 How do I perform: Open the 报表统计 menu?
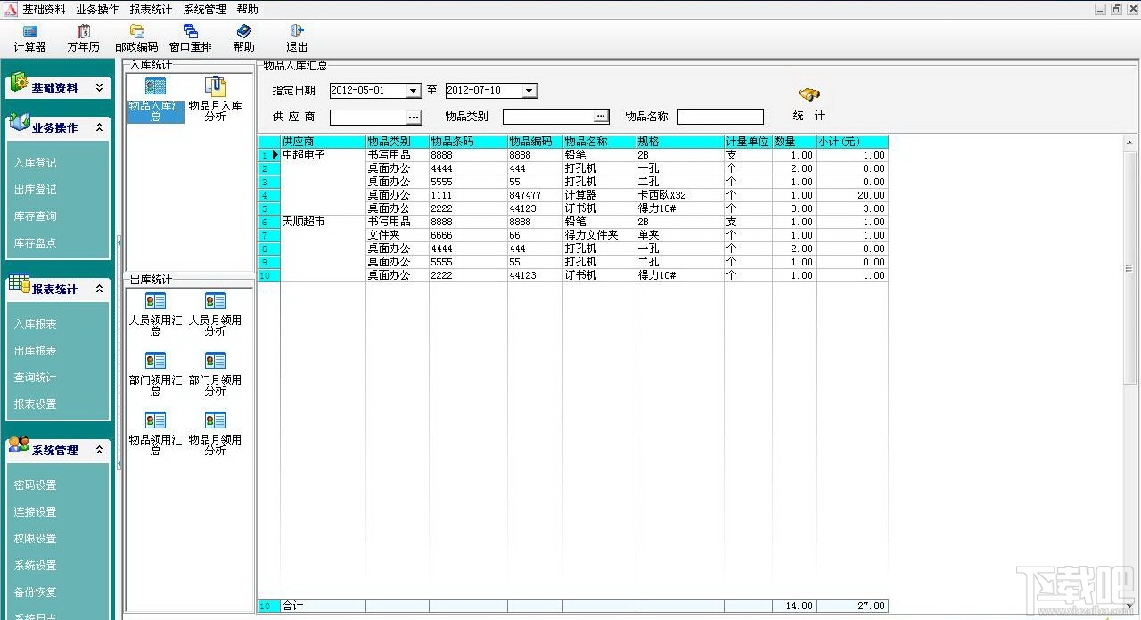pos(151,9)
